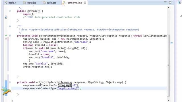Click 'private void write' method declaration
The image size is (182, 102).
30,82
